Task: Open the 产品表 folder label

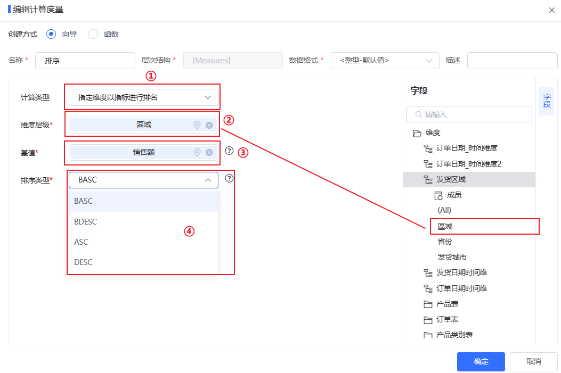Action: [x=447, y=304]
